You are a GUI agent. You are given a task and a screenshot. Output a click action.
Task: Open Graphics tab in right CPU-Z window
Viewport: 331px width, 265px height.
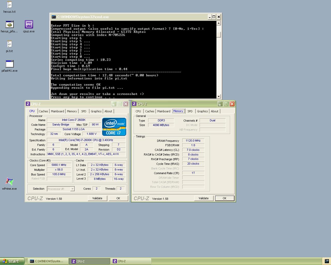[x=202, y=111]
